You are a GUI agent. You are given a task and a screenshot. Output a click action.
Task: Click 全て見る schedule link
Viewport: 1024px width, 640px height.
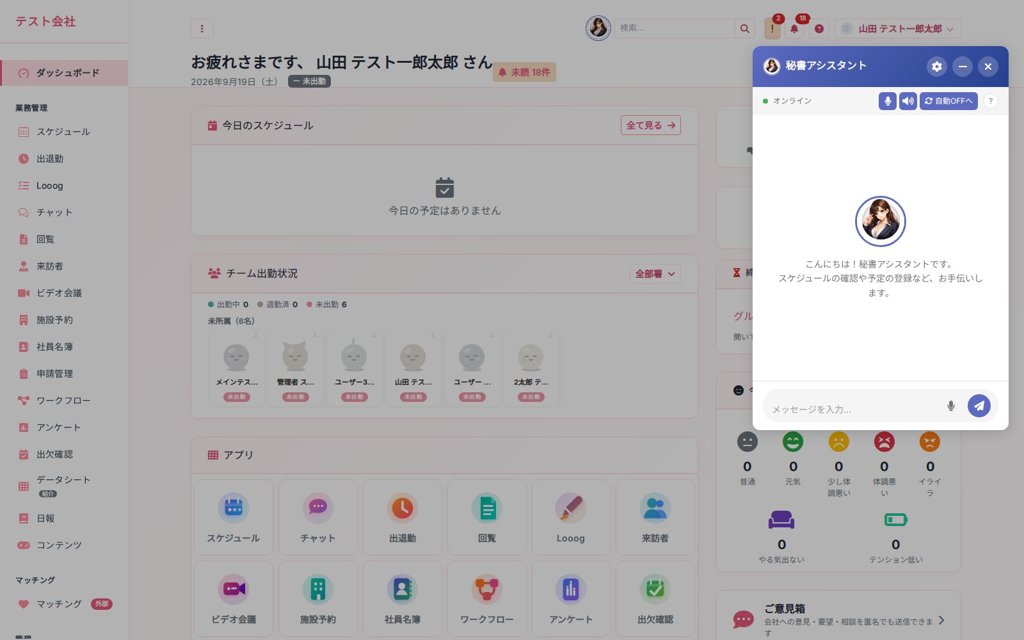click(651, 125)
